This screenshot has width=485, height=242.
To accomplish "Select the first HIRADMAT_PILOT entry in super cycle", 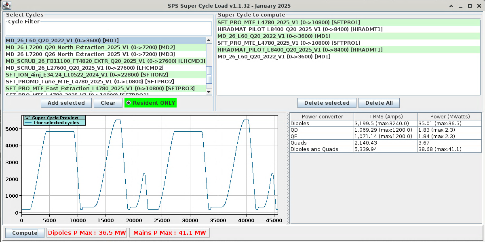I will click(300, 29).
